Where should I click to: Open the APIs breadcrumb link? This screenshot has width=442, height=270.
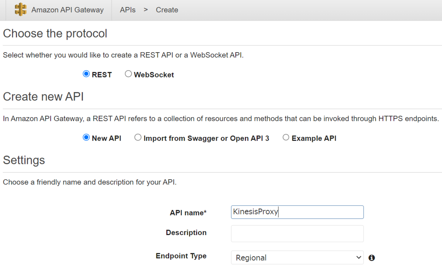tap(128, 10)
